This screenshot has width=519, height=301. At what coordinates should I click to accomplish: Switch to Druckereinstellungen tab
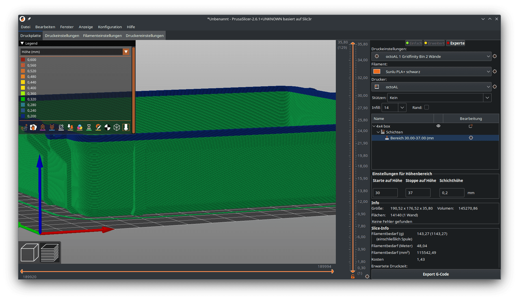[145, 36]
